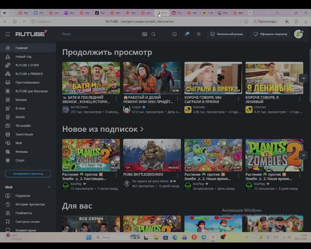Open RUTUBE x START section

tap(28, 65)
